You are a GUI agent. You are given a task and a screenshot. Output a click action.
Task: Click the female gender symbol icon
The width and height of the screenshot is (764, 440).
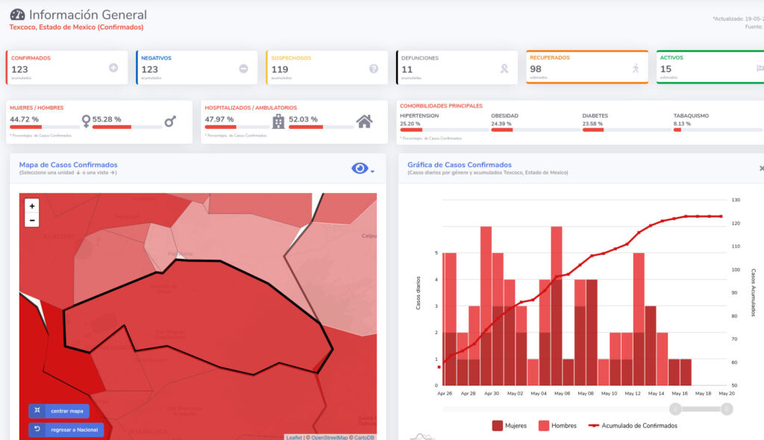coord(86,121)
